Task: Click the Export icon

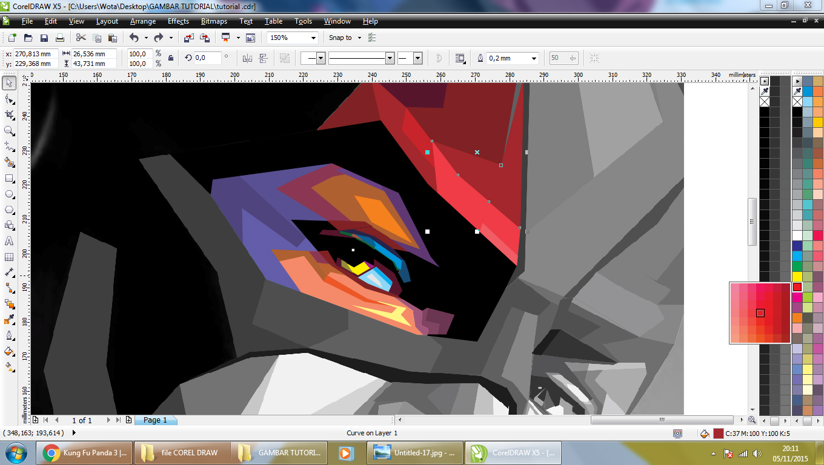Action: tap(204, 38)
